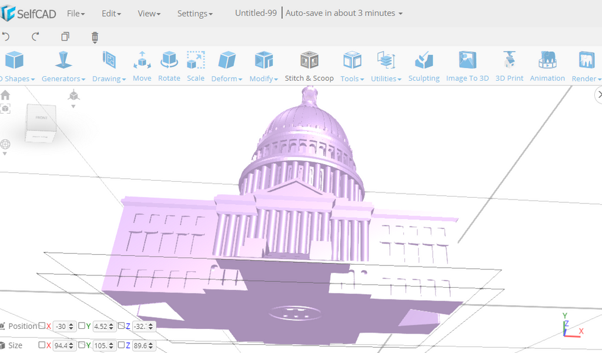Open the Utilities icon
The image size is (602, 353).
[386, 61]
